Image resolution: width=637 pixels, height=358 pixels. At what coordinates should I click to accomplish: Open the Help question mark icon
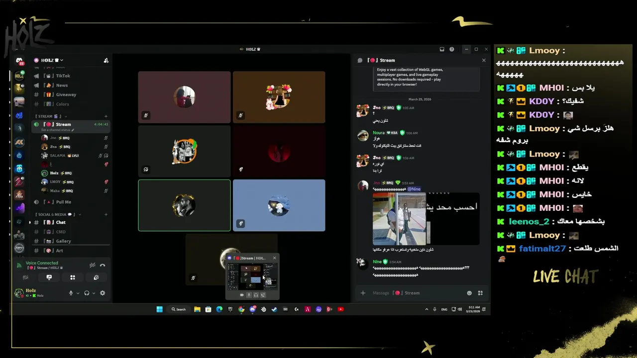pyautogui.click(x=452, y=49)
